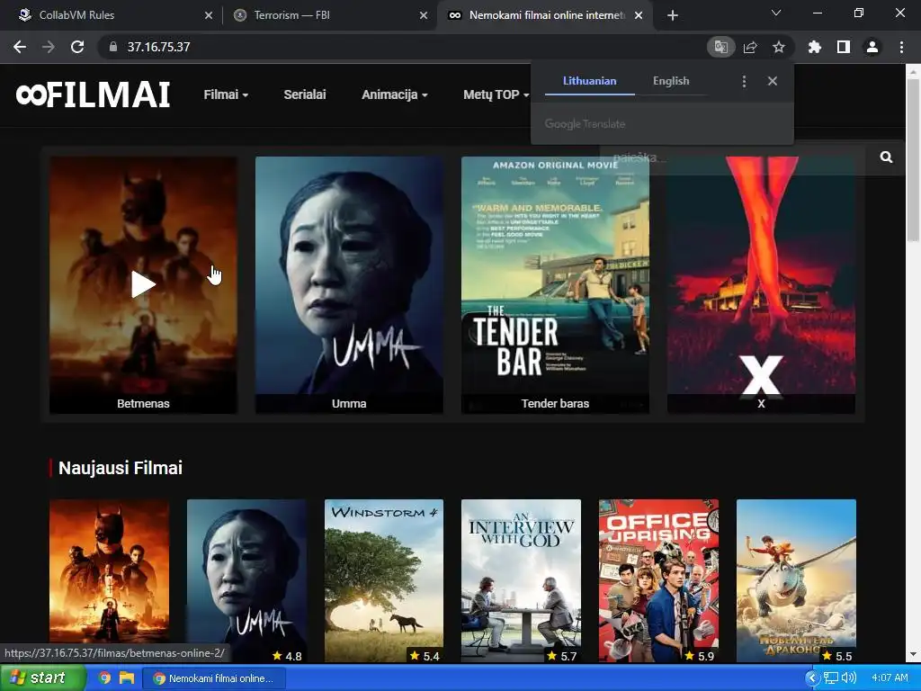Click the site search magnifier icon

tap(886, 157)
